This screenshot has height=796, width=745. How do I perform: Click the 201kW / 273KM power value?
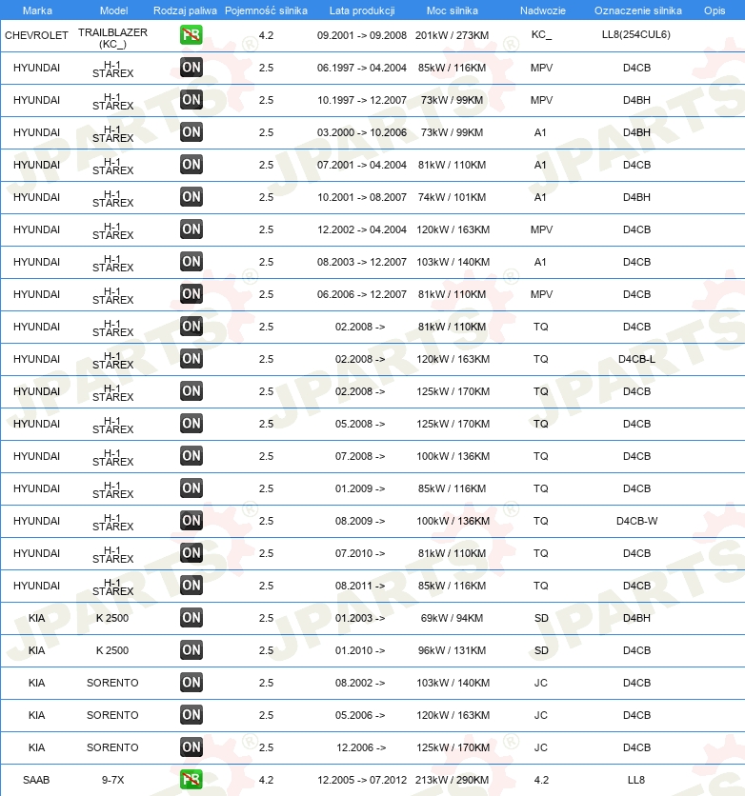[x=452, y=35]
